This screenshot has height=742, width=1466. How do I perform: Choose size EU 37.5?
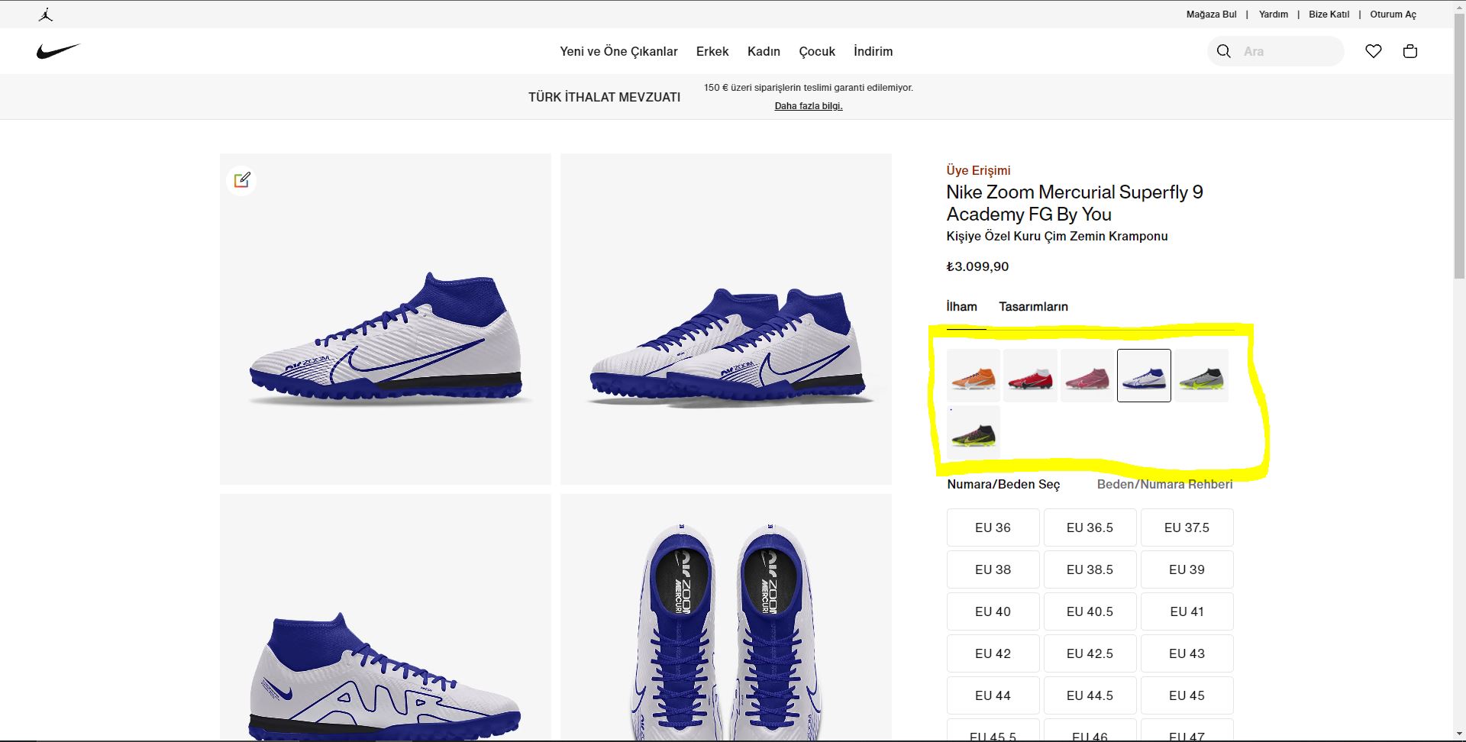click(1187, 527)
